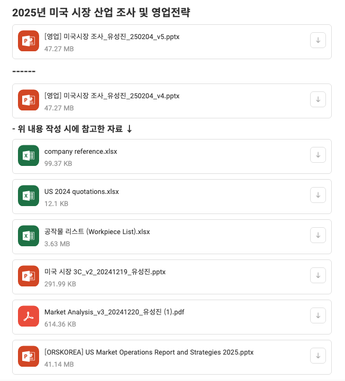Open 공작물 리스트 (Workpiece List).xlsx name
Viewport: 345px width, 381px height.
97,231
